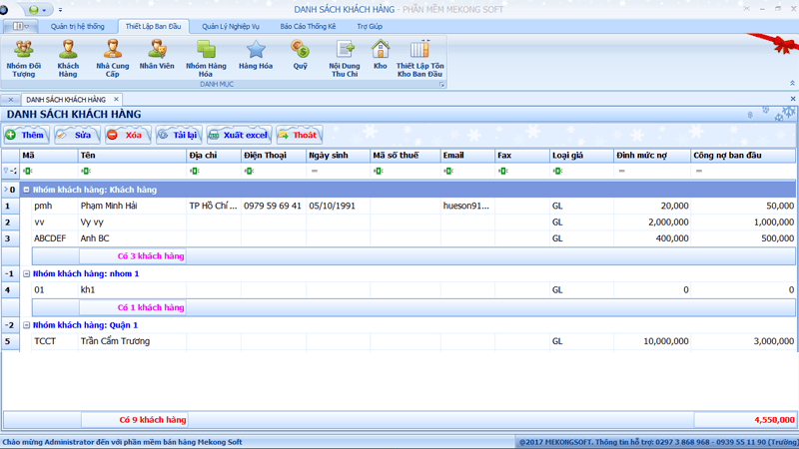Select customer row Trần Cẩm Trương
This screenshot has height=449, width=799.
(399, 341)
